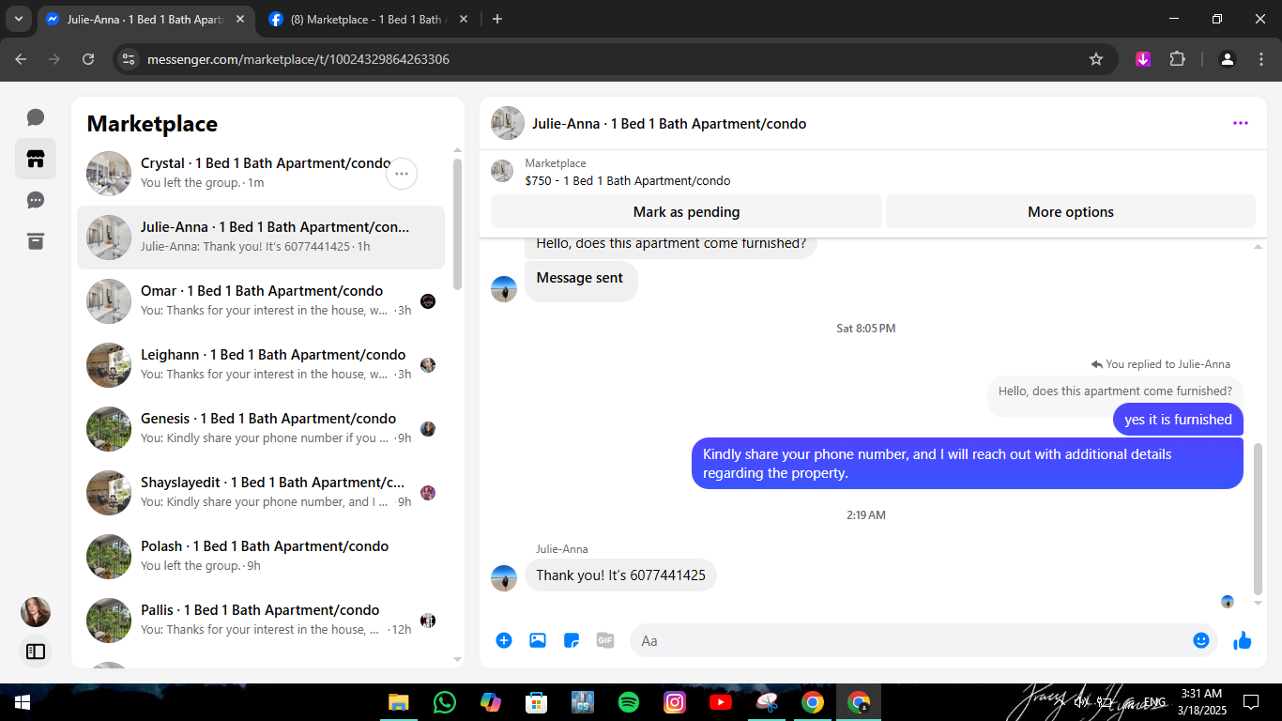Open the Pallis conversation
Image resolution: width=1282 pixels, height=721 pixels.
pyautogui.click(x=261, y=621)
